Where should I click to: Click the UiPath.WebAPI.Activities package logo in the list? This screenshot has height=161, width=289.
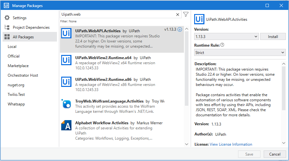(x=66, y=33)
